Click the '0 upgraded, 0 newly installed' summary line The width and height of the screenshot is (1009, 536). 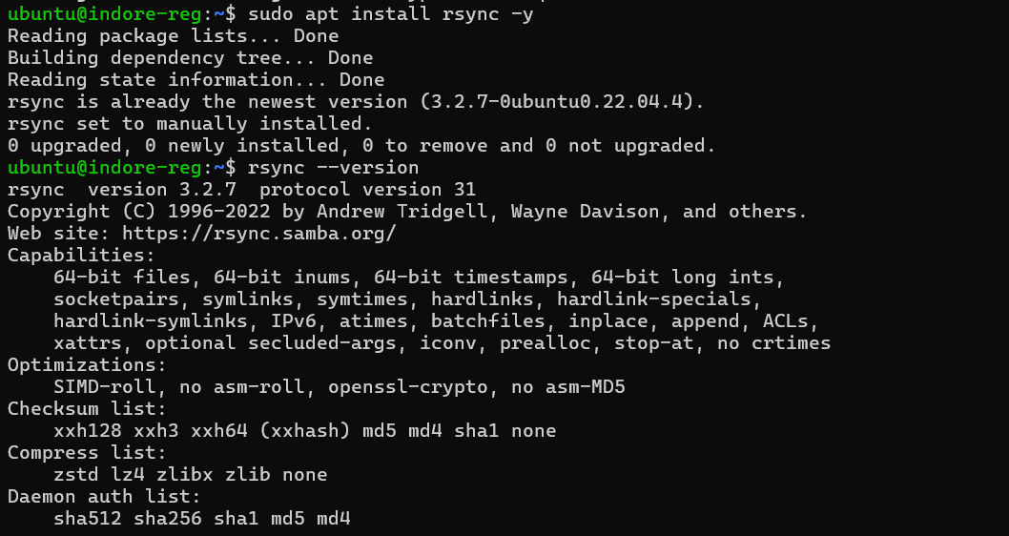tap(361, 146)
